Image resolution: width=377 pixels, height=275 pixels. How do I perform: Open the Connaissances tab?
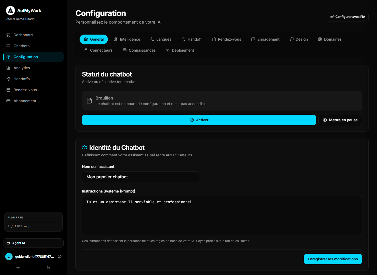139,50
